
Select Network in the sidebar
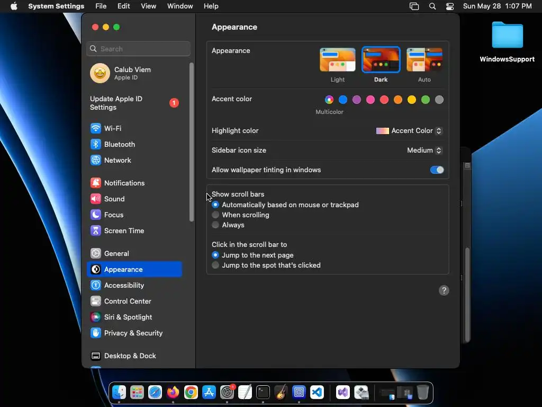[x=134, y=160]
